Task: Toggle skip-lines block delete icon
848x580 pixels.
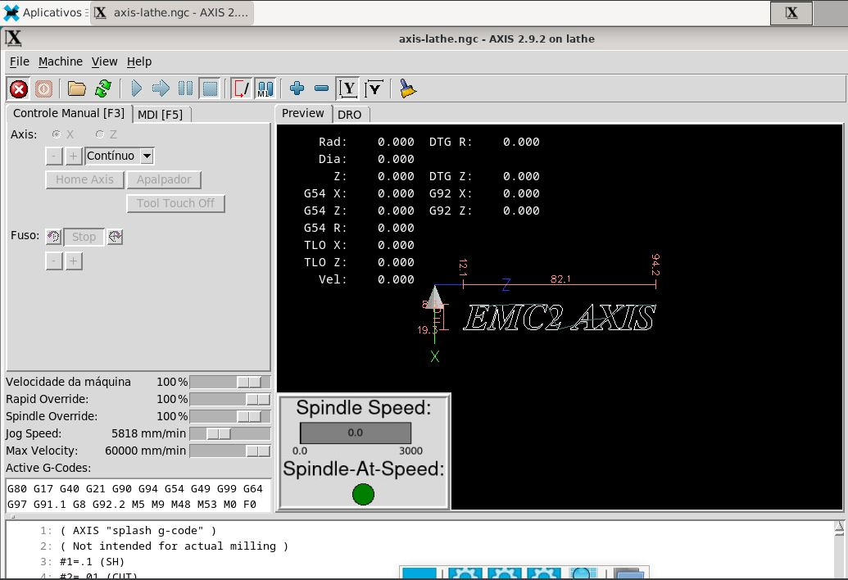Action: tap(241, 88)
